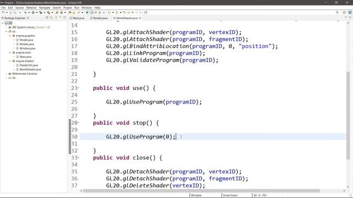Expand the Referenced Libraries node
The height and width of the screenshot is (198, 353).
click(x=6, y=74)
